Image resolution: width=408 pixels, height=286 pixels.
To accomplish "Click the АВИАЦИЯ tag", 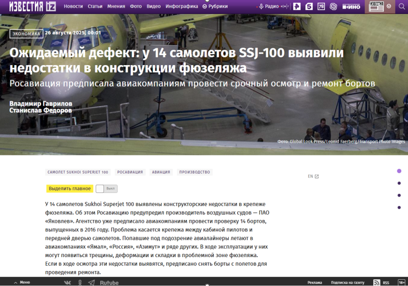I will [x=161, y=172].
